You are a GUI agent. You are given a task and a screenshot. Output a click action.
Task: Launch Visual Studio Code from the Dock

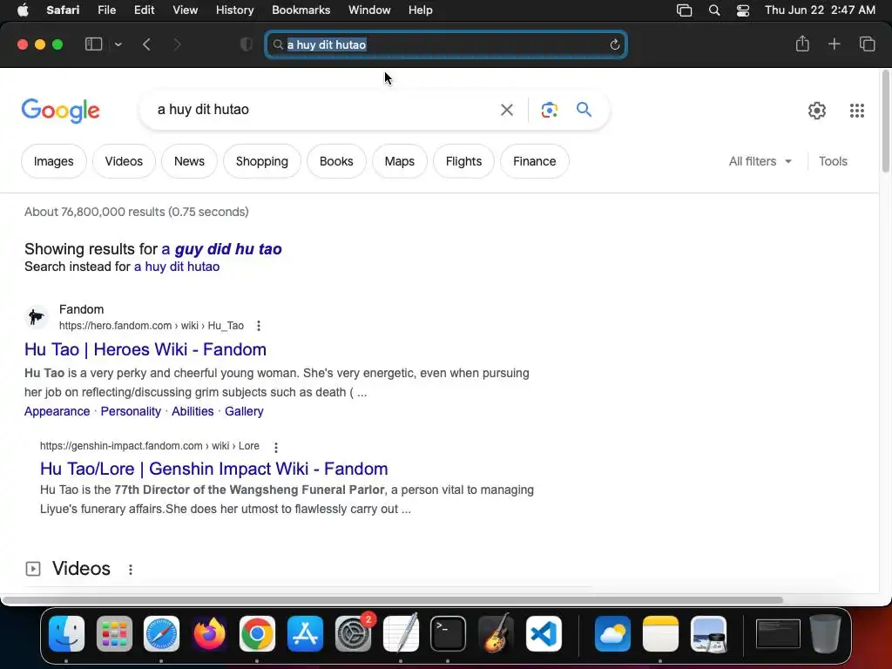point(544,634)
